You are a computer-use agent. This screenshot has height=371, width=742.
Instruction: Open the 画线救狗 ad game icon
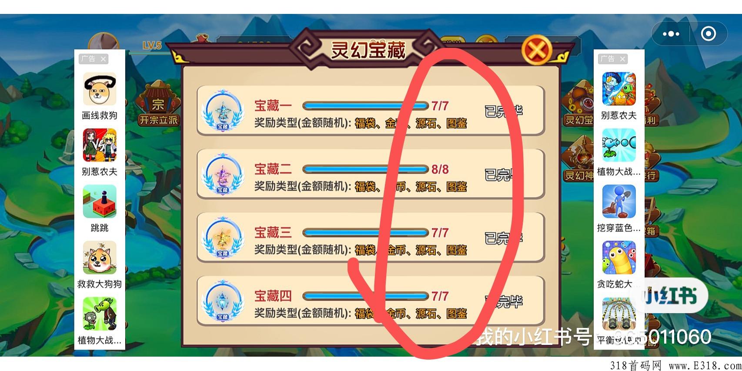coord(100,90)
